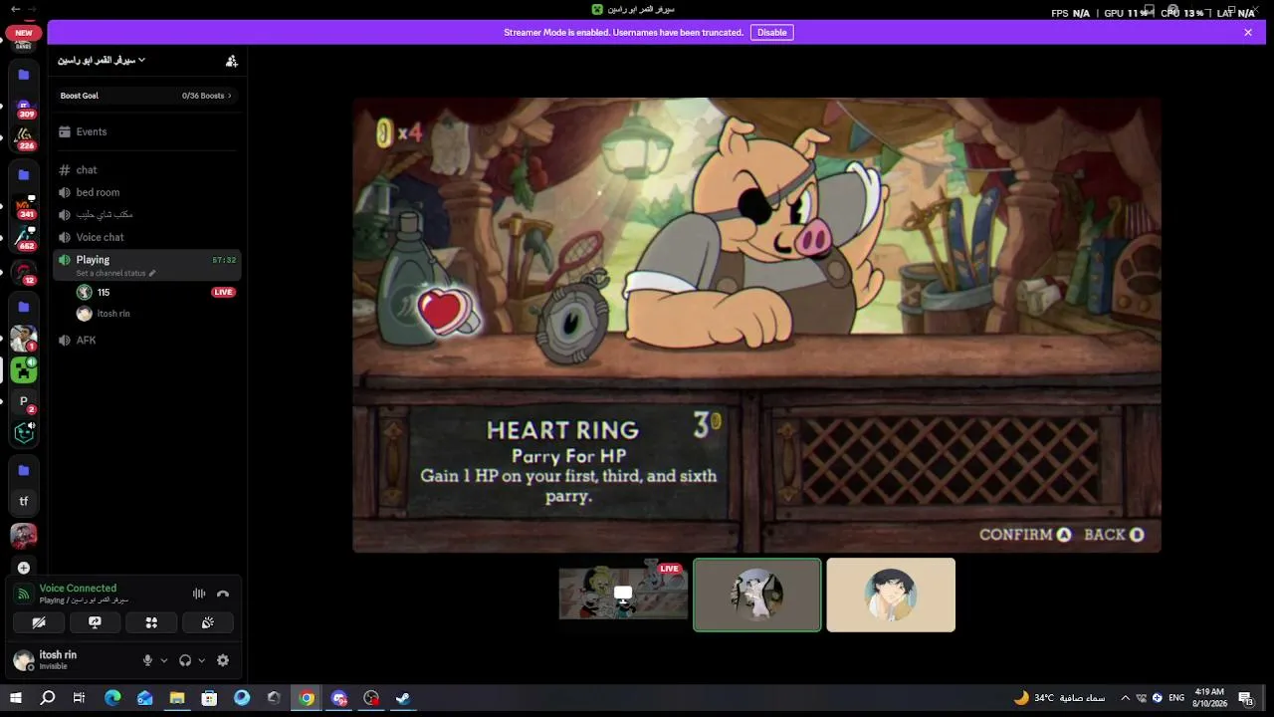Mute the microphone
The height and width of the screenshot is (717, 1274).
(147, 660)
